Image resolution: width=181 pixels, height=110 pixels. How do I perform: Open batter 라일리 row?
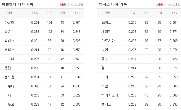click(x=42, y=23)
